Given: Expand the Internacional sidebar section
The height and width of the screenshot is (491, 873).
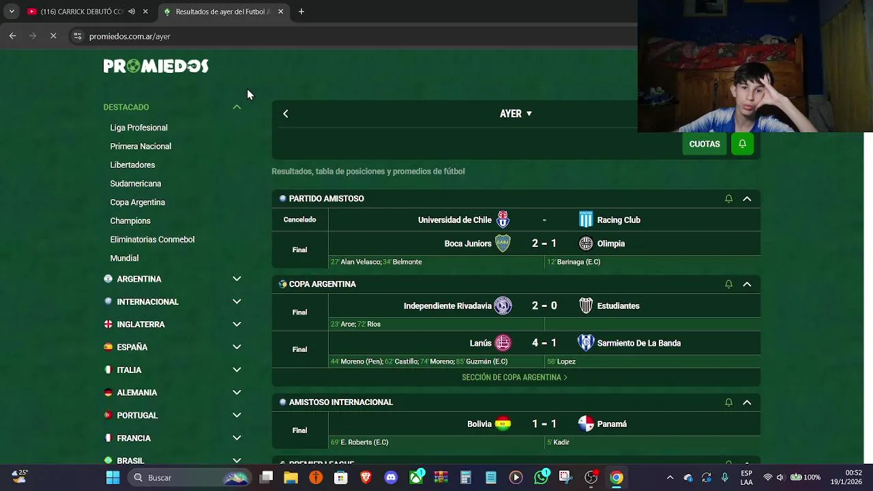Looking at the screenshot, I should 237,301.
